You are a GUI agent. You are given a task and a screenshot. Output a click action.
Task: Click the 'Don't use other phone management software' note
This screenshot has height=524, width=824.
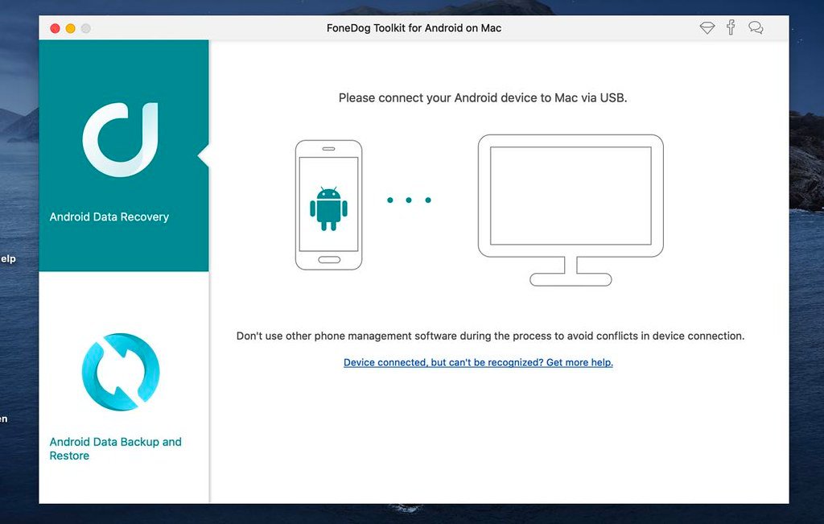pyautogui.click(x=490, y=336)
